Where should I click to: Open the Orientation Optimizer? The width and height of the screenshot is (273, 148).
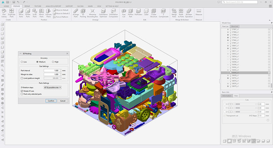(x=103, y=13)
